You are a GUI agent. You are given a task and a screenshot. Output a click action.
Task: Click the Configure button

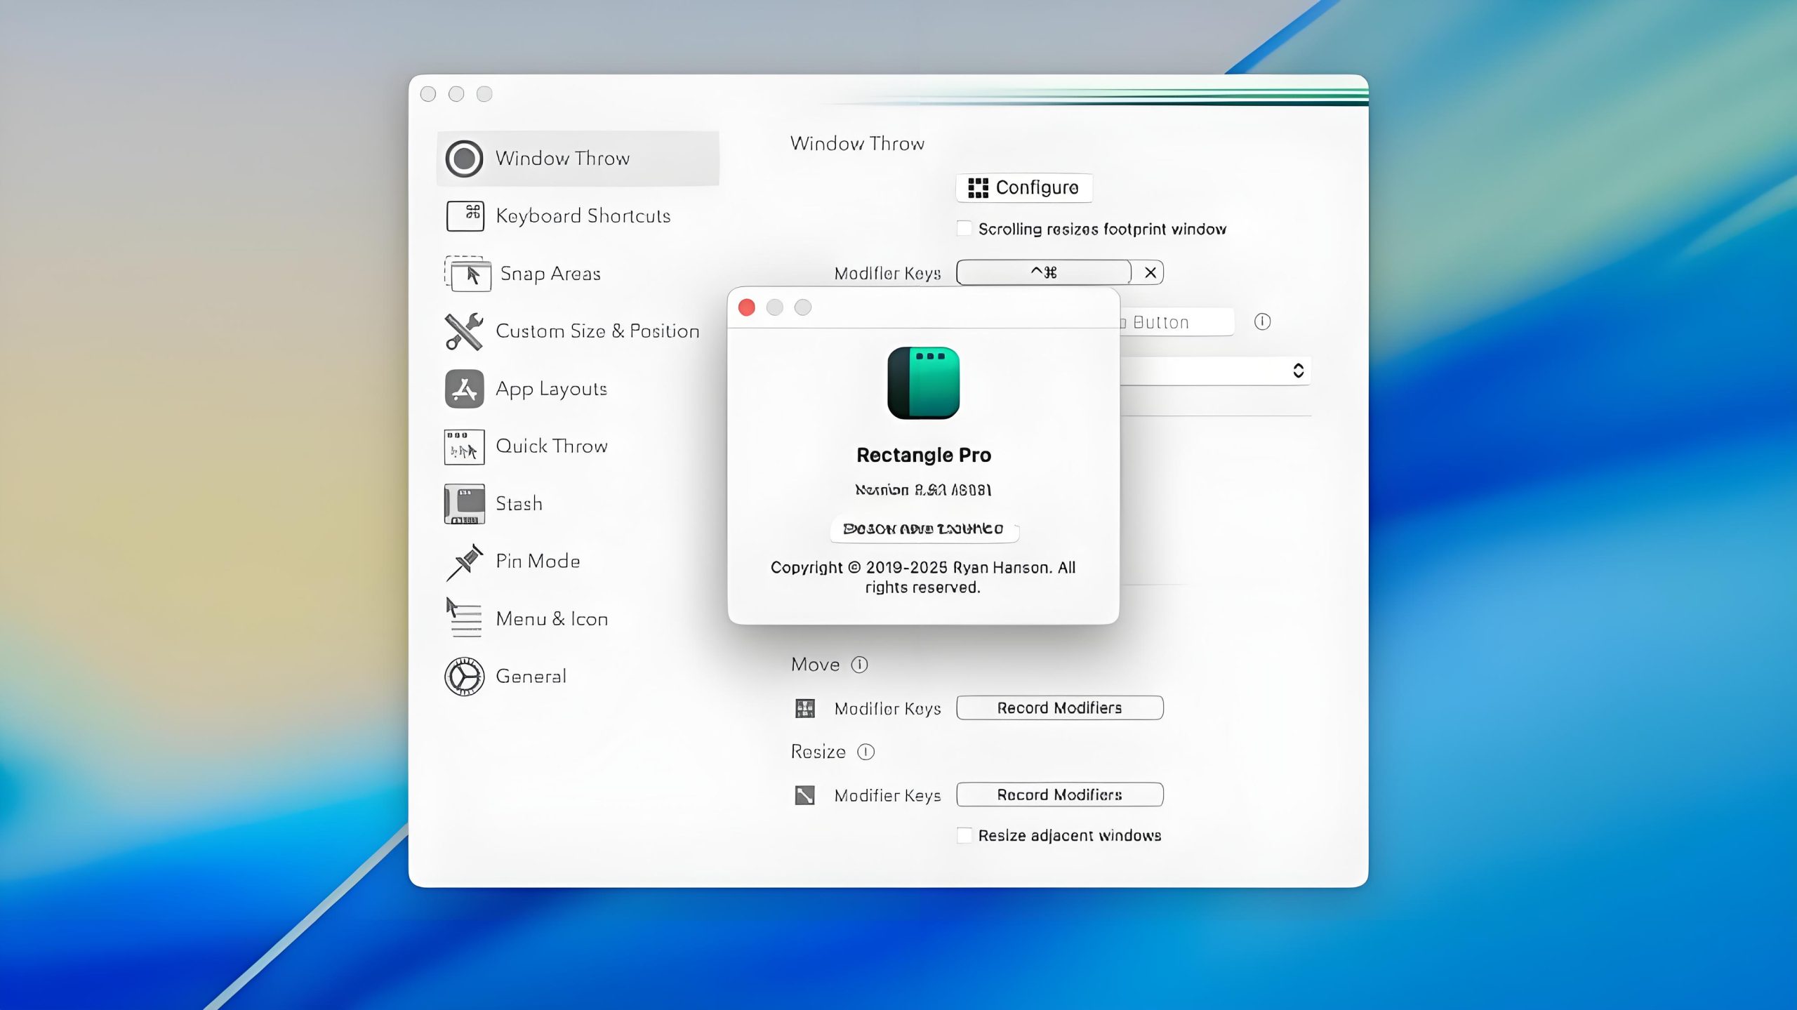1023,187
